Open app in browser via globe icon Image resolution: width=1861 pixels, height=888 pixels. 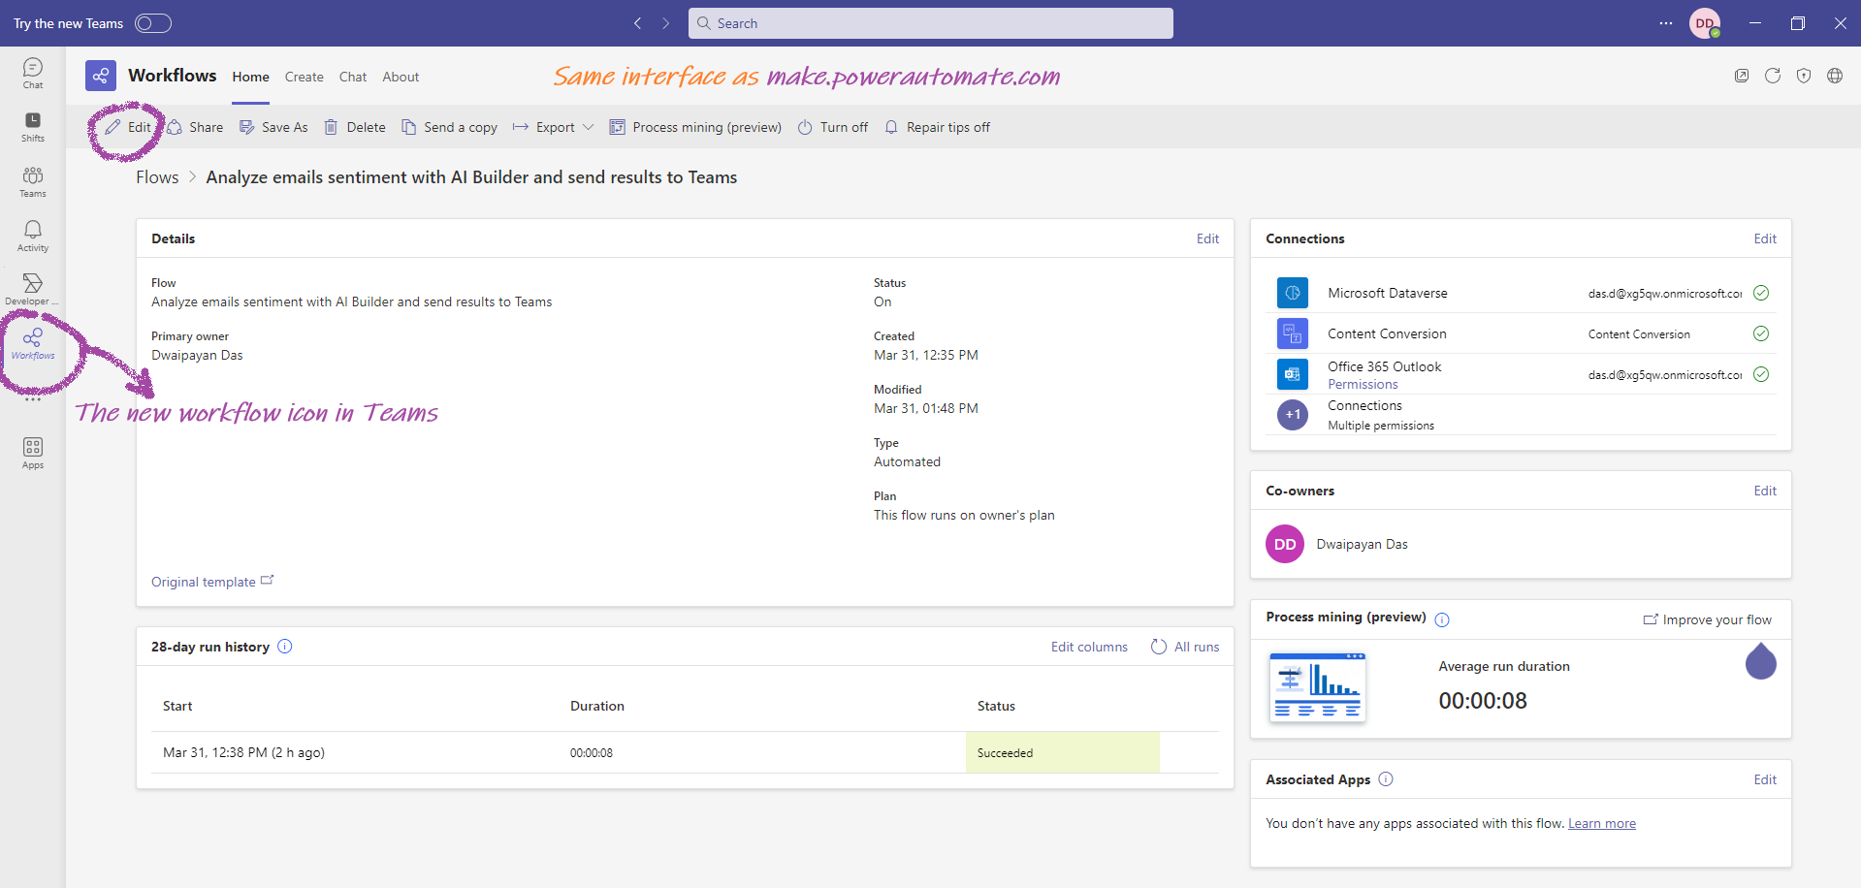click(x=1835, y=76)
